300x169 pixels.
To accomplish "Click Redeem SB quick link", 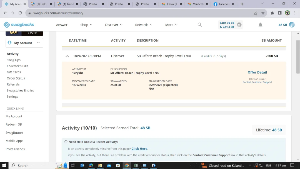I will (x=14, y=125).
